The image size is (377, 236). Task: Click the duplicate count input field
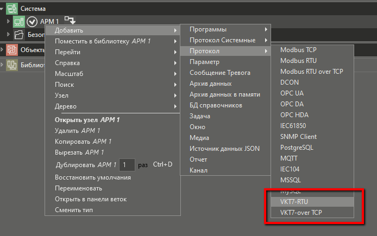point(127,164)
